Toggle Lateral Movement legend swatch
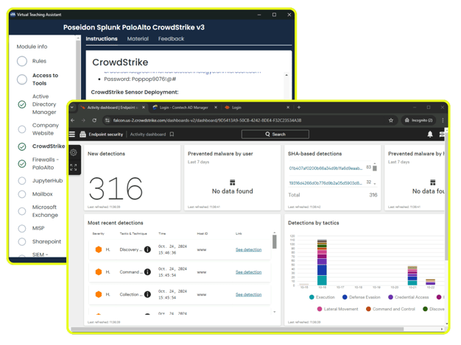Viewport: 461px width, 345px height. (x=320, y=309)
